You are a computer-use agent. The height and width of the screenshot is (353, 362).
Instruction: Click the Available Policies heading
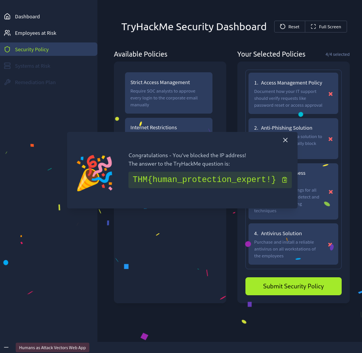pyautogui.click(x=140, y=54)
